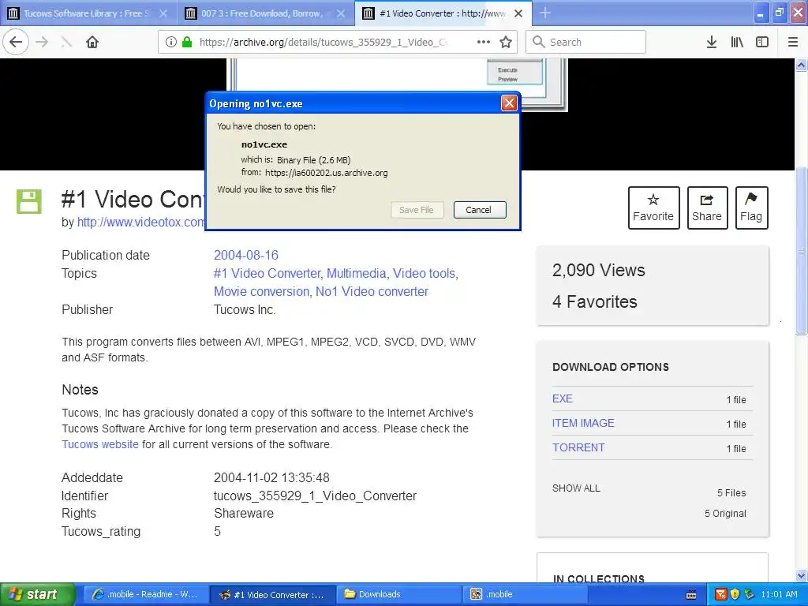Viewport: 808px width, 606px height.
Task: Click the '2004-11-02 13:35:48' added date value
Action: tap(271, 477)
